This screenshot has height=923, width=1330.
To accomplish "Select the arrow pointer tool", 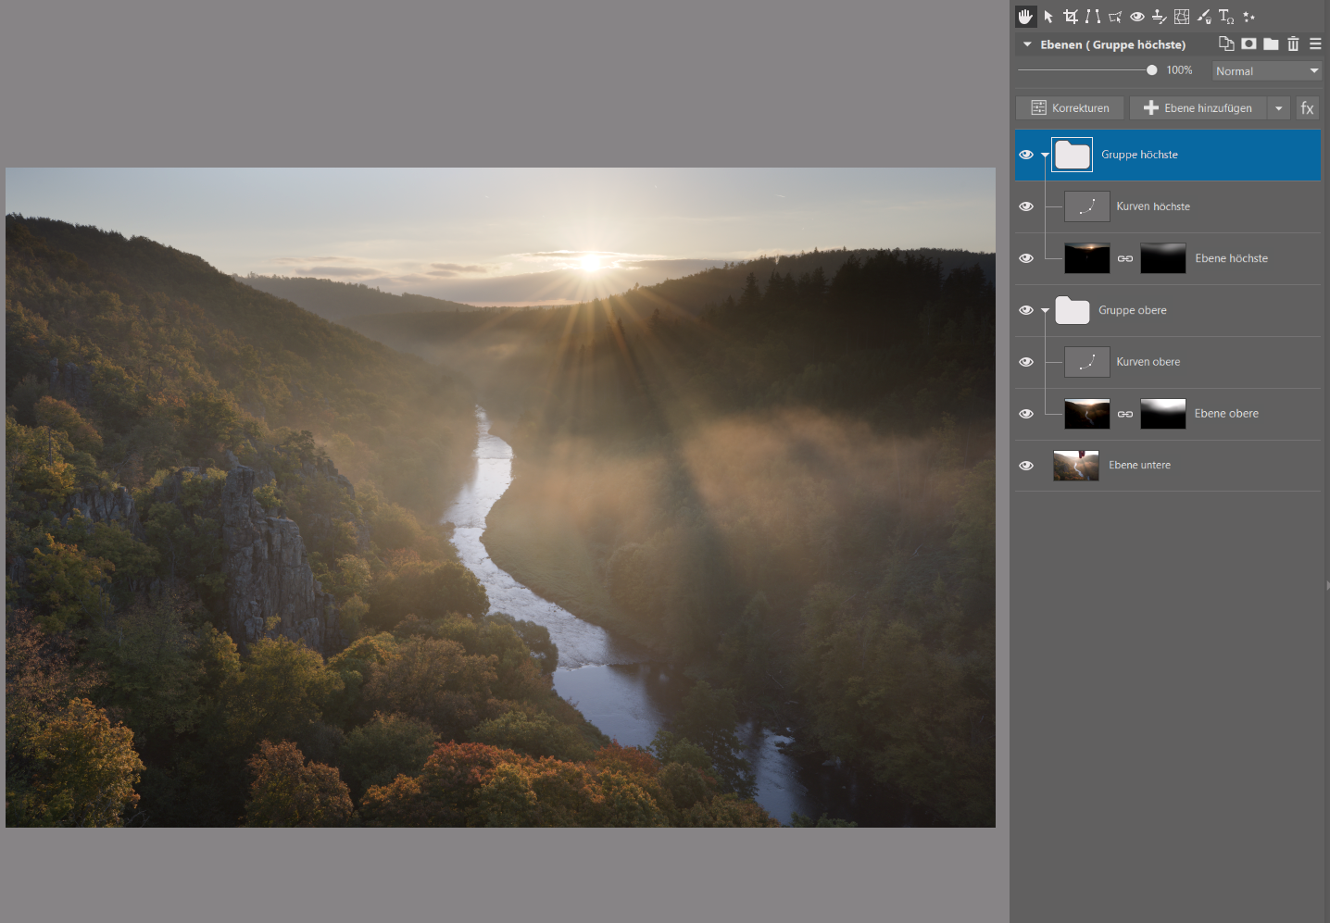I will pyautogui.click(x=1048, y=17).
